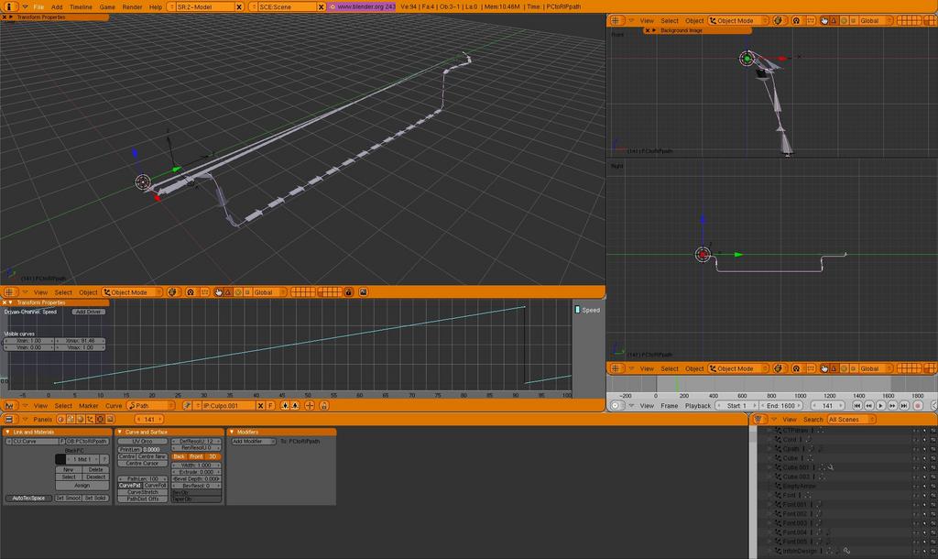
Task: Toggle the 3D curve button
Action: [x=213, y=456]
